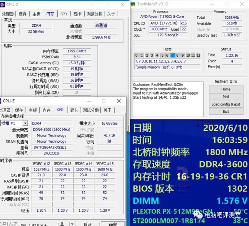Open the 主板 tab in lower CPU-Z
The image size is (249, 226).
(33, 110)
